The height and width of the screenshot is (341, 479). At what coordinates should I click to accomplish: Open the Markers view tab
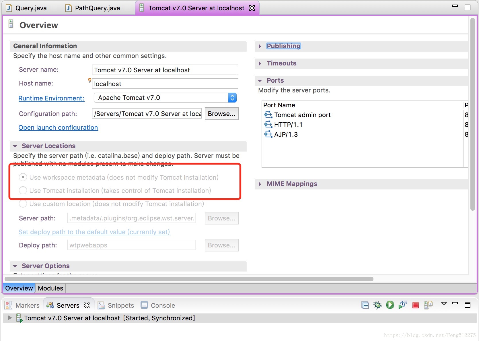pyautogui.click(x=22, y=305)
